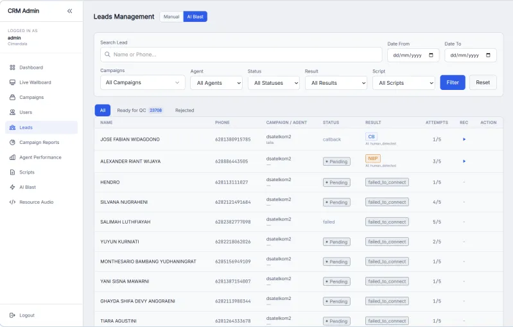513x327 pixels.
Task: Click Pending status badge for Hendro
Action: [336, 182]
